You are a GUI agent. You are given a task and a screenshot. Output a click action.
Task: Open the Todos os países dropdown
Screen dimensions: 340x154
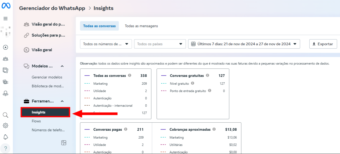click(160, 44)
